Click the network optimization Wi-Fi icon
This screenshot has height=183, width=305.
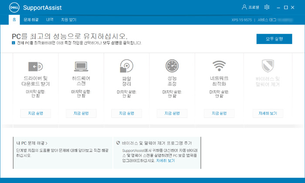[x=219, y=66]
